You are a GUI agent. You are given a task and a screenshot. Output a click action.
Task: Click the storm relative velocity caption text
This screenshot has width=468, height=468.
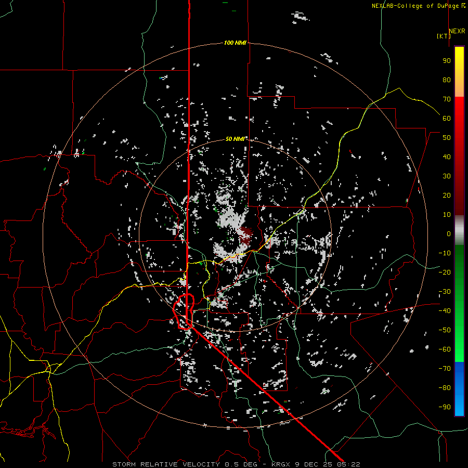point(236,464)
